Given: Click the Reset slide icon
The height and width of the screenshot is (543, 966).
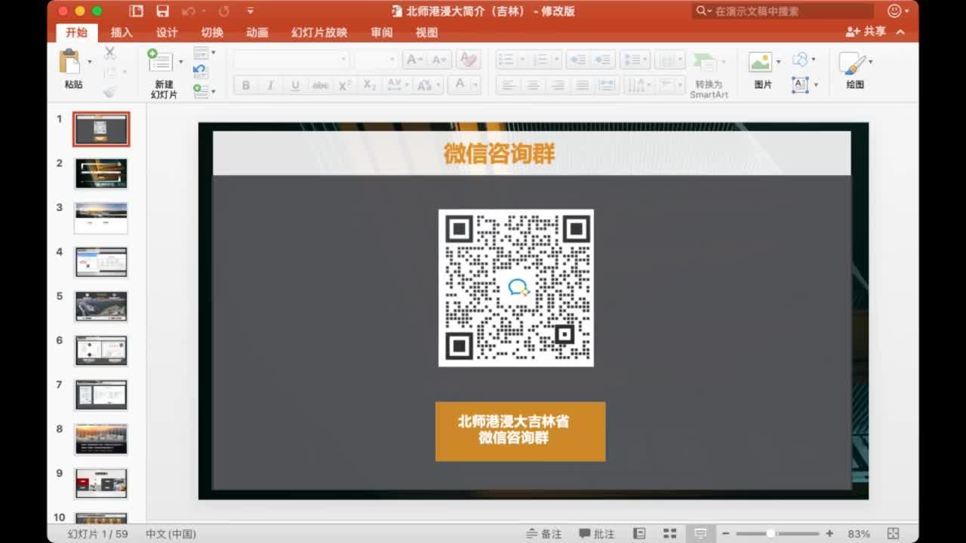Looking at the screenshot, I should click(x=200, y=72).
